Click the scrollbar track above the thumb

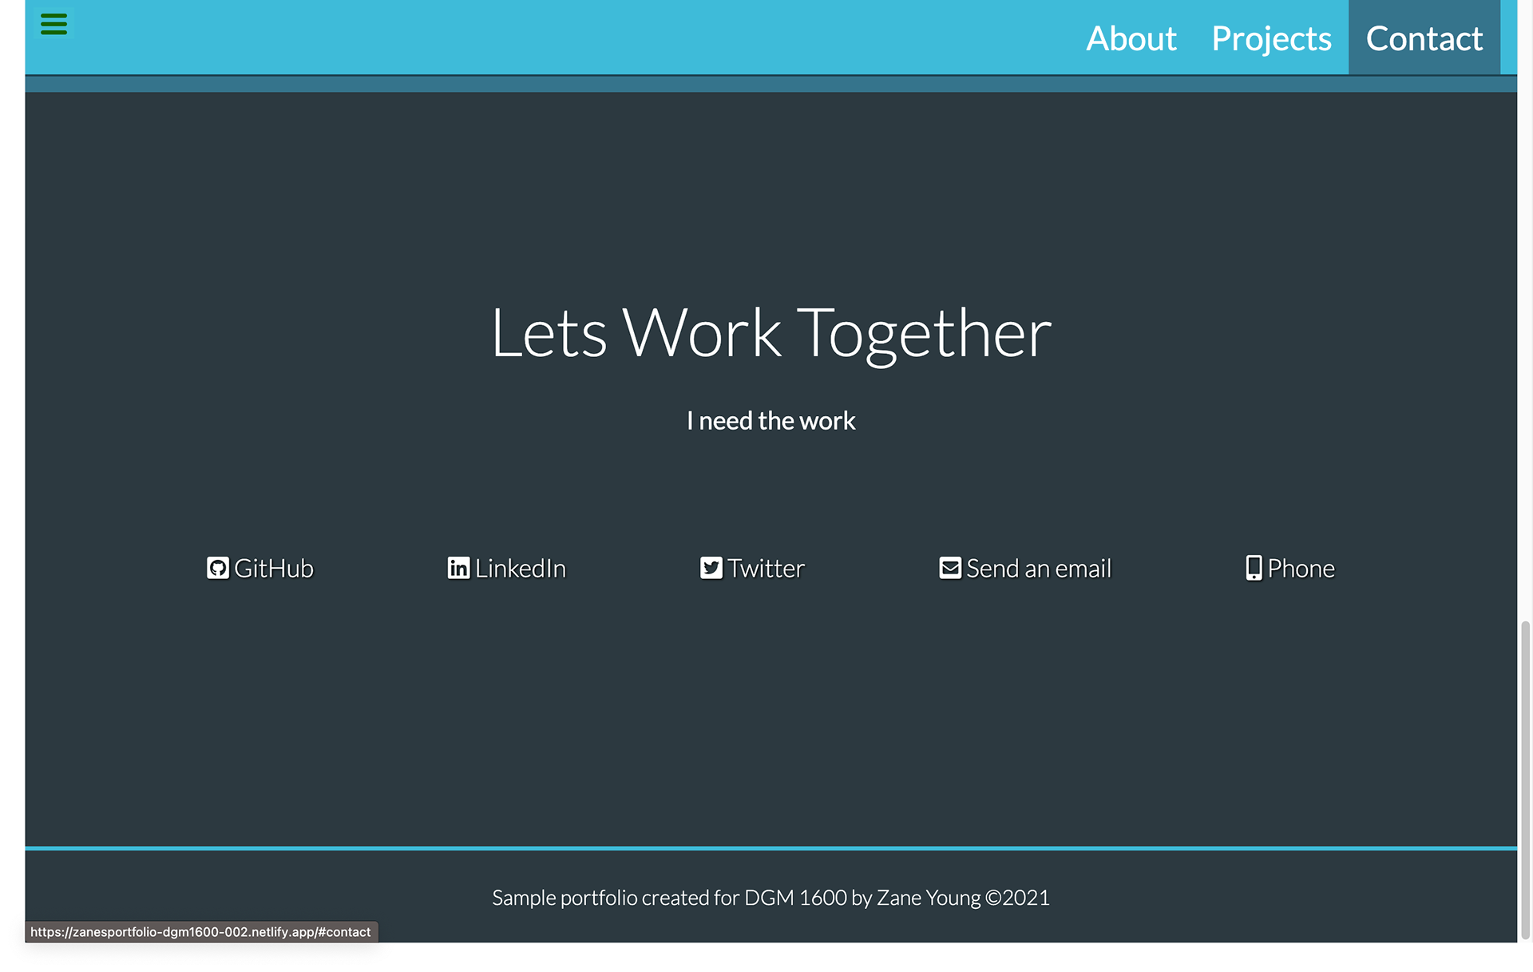click(1525, 319)
